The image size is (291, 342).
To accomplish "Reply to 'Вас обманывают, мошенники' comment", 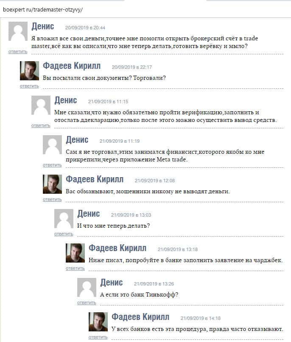I will click(x=52, y=200).
